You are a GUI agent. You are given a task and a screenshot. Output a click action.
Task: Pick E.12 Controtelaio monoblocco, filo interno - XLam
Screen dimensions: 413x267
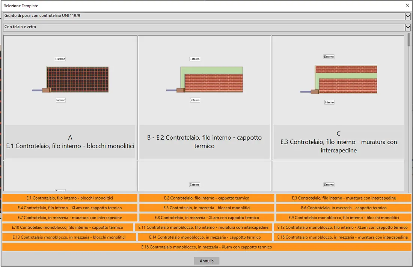tap(342, 227)
